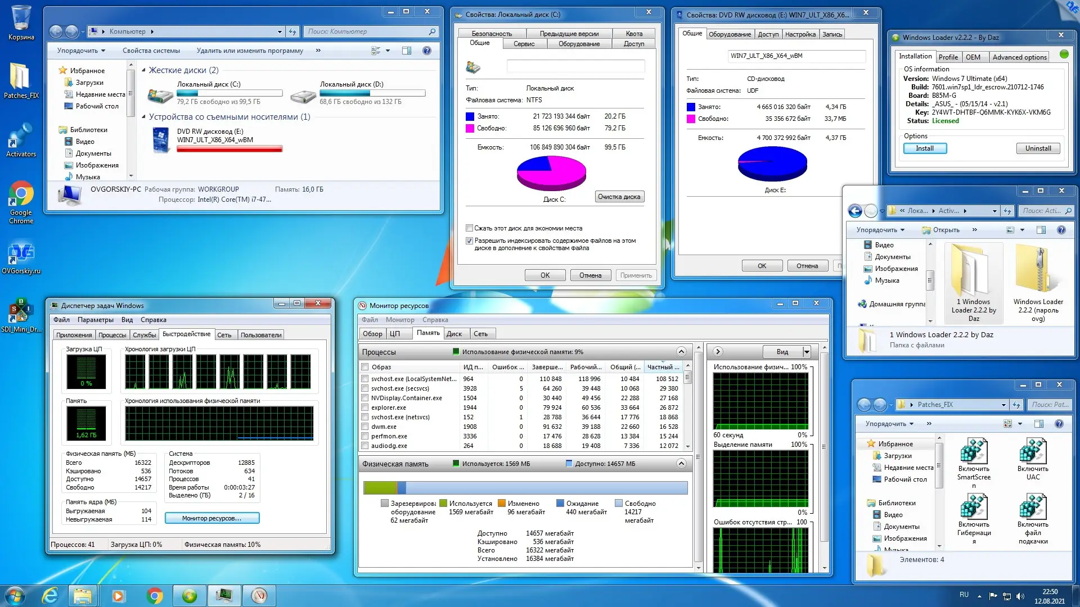The width and height of the screenshot is (1080, 607).
Task: Click the Computer window search field
Action: (x=367, y=31)
